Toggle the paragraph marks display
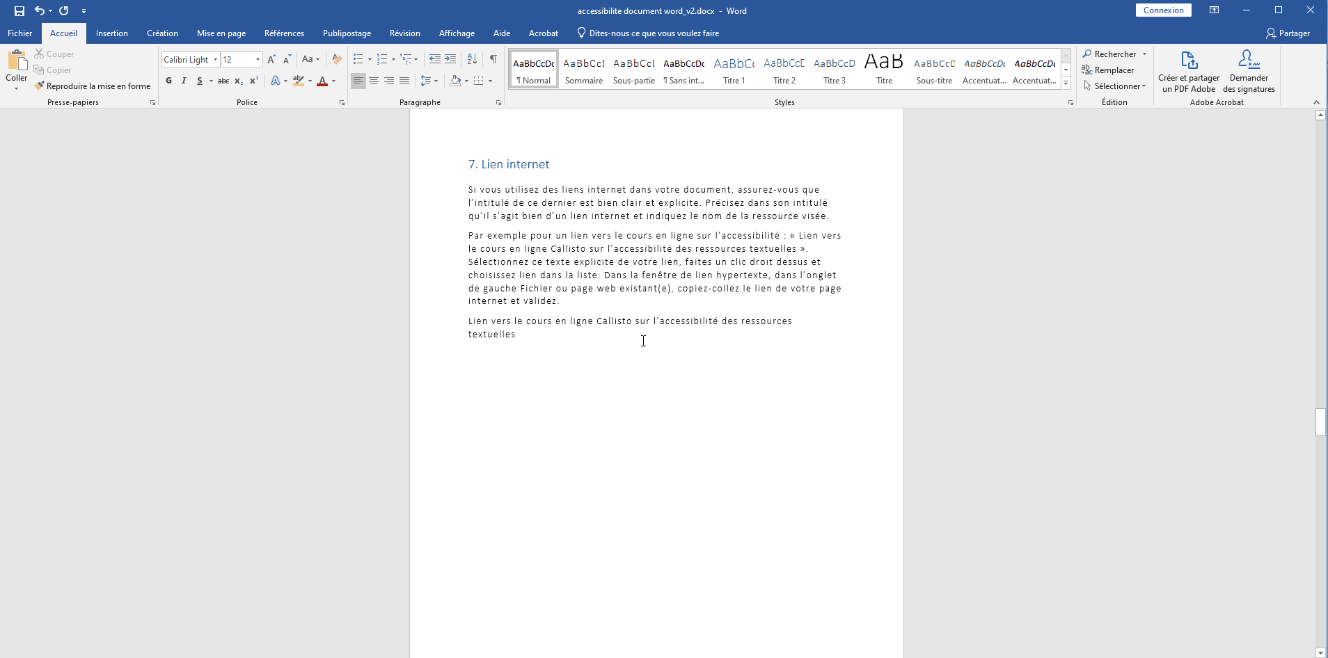 point(493,59)
